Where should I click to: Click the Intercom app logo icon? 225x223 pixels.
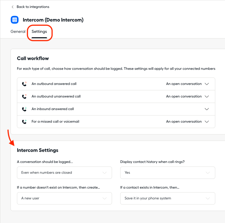(x=15, y=20)
